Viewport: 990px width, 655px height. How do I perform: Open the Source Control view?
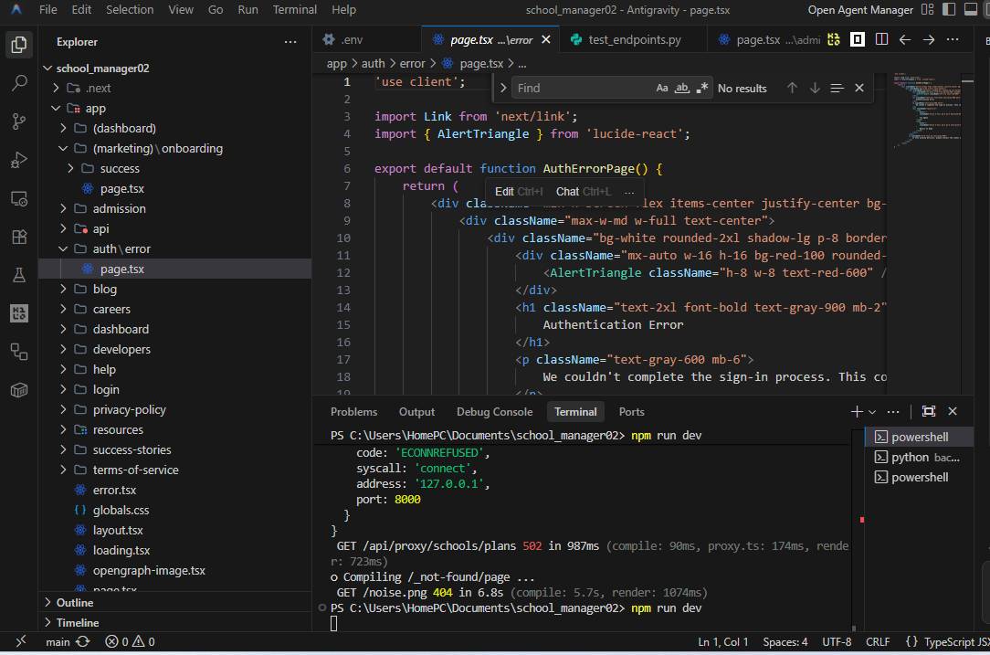[x=19, y=121]
